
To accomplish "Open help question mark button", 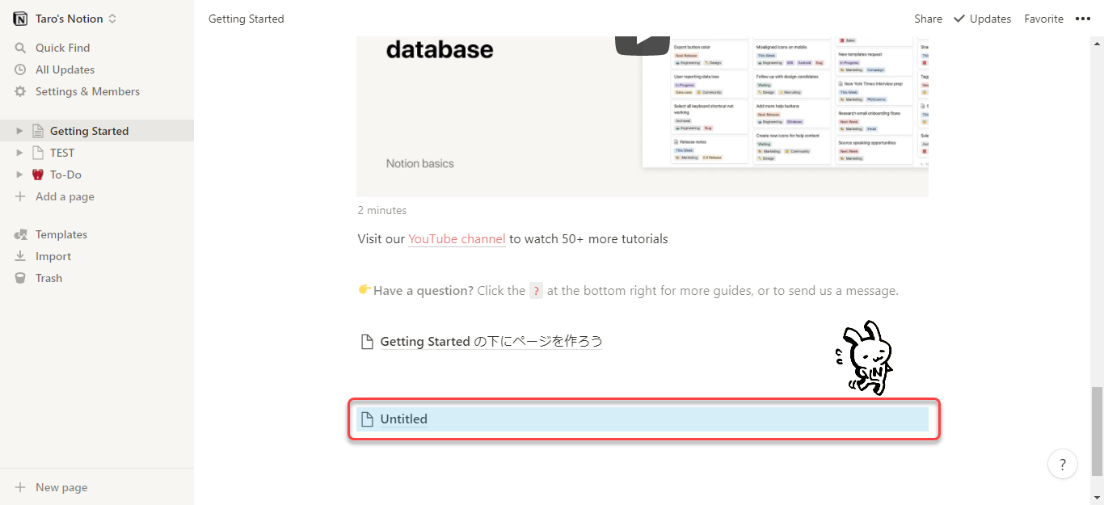I will [1062, 465].
